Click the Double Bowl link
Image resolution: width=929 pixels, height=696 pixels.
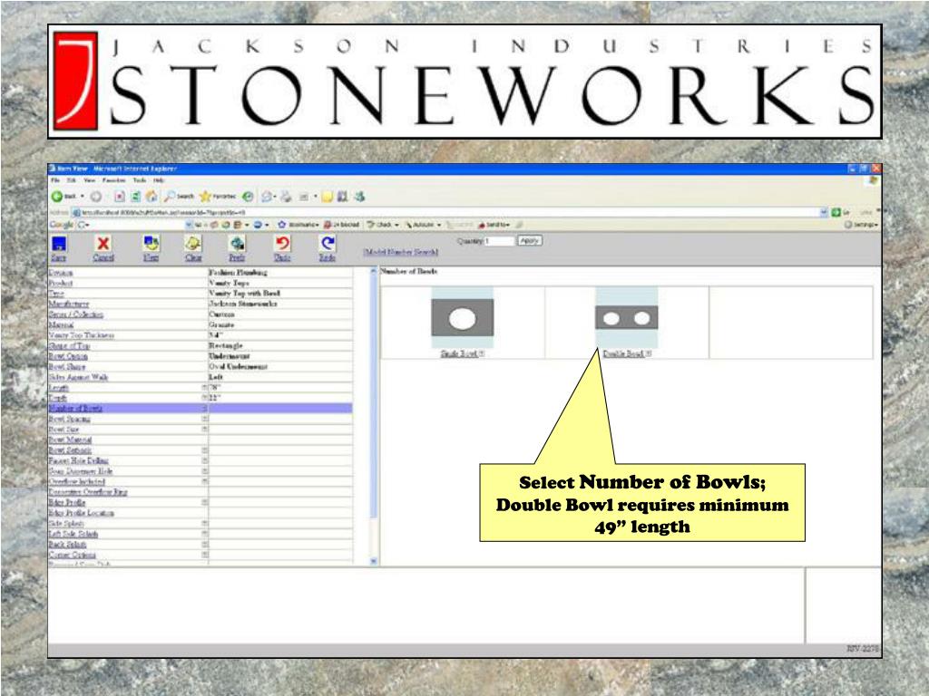[624, 354]
